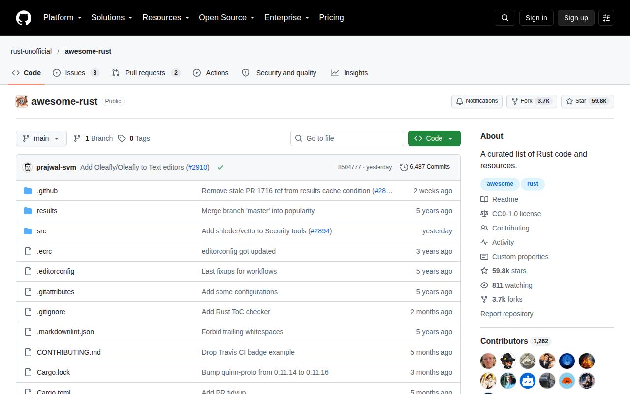This screenshot has height=394, width=630.
Task: Expand the Enterprise menu
Action: tap(287, 18)
